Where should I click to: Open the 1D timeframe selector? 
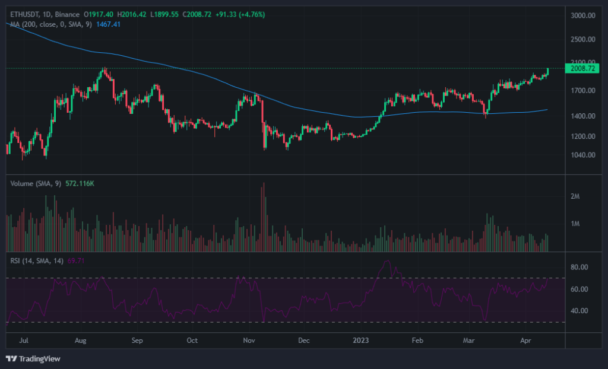point(46,13)
